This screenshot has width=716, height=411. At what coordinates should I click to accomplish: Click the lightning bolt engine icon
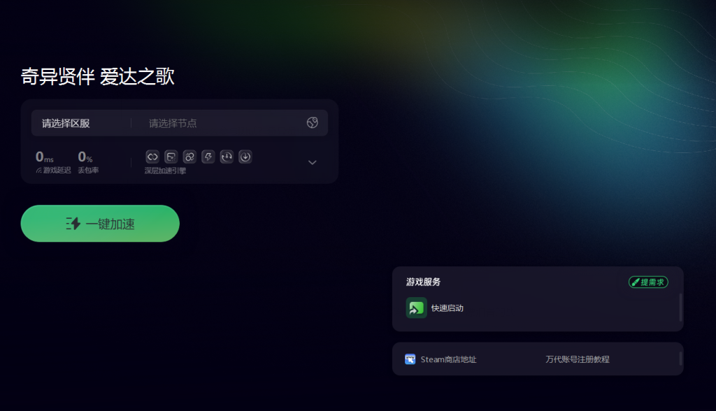pos(208,157)
